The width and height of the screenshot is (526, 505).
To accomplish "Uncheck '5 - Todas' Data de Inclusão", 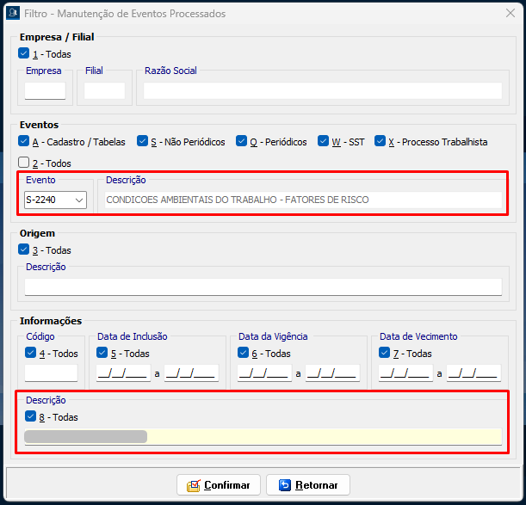I will point(103,353).
